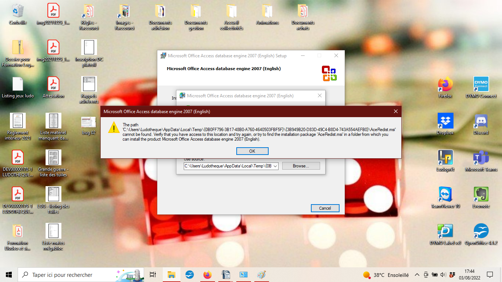Select the Rappels adhérents file
This screenshot has width=502, height=282.
[x=89, y=90]
